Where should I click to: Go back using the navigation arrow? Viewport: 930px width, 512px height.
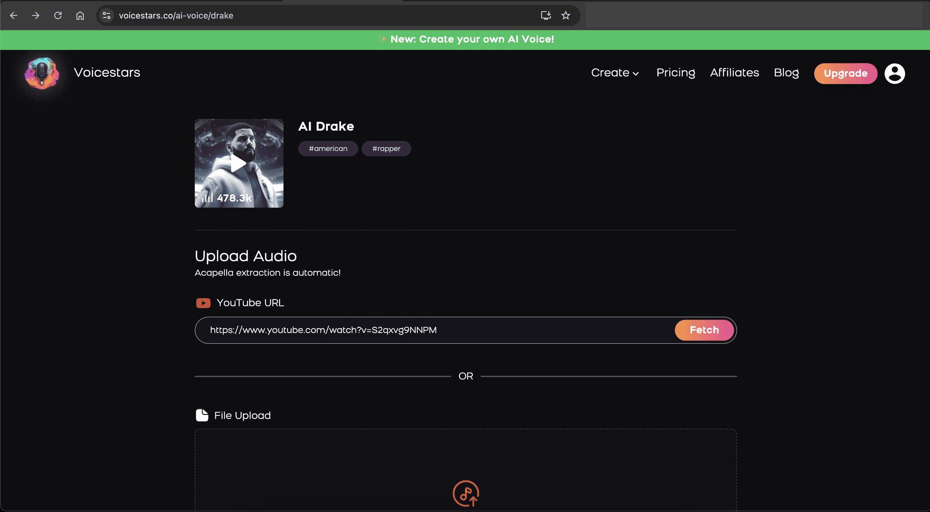[x=14, y=15]
